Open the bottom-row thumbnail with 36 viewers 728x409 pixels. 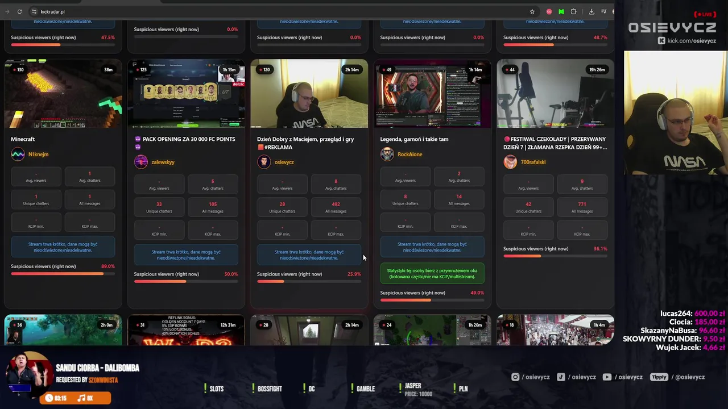pos(63,330)
